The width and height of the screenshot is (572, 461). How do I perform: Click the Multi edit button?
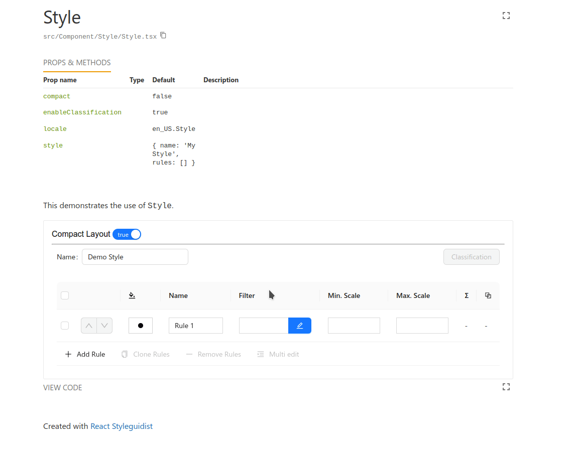278,354
